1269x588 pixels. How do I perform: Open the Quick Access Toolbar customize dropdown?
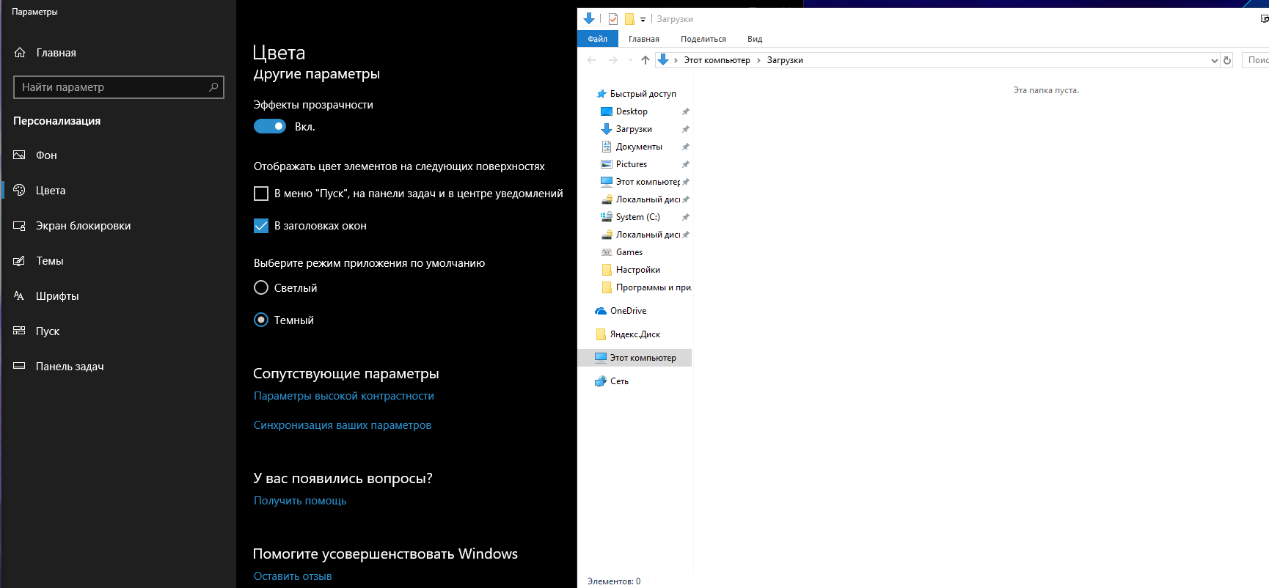pyautogui.click(x=643, y=20)
